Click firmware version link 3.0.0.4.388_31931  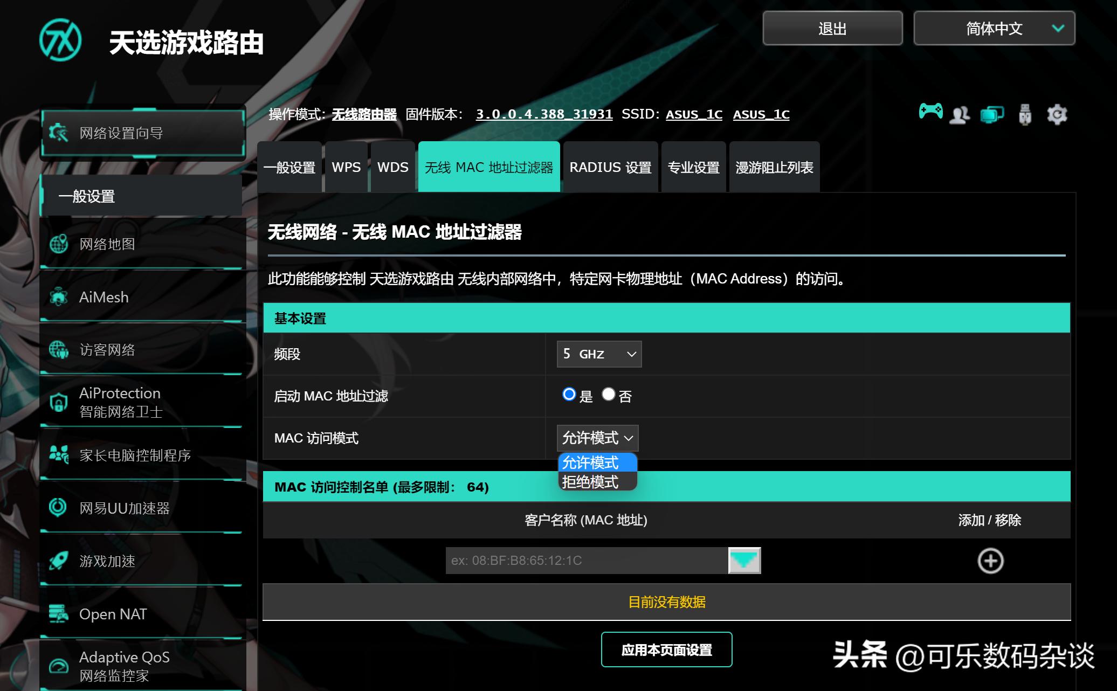pos(543,114)
